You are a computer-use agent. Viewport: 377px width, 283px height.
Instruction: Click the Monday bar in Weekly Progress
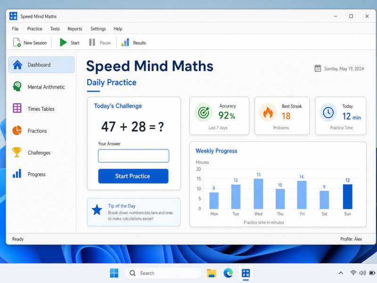214,200
